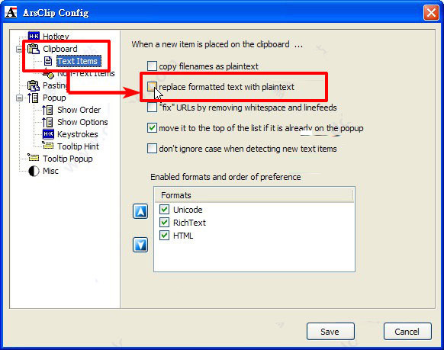
Task: Uncheck move it to top of list
Action: [152, 128]
